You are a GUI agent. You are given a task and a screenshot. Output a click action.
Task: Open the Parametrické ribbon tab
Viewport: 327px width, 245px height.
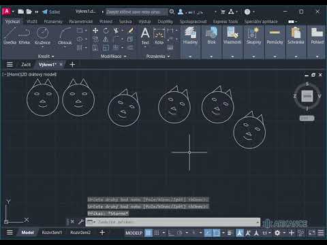(x=81, y=22)
